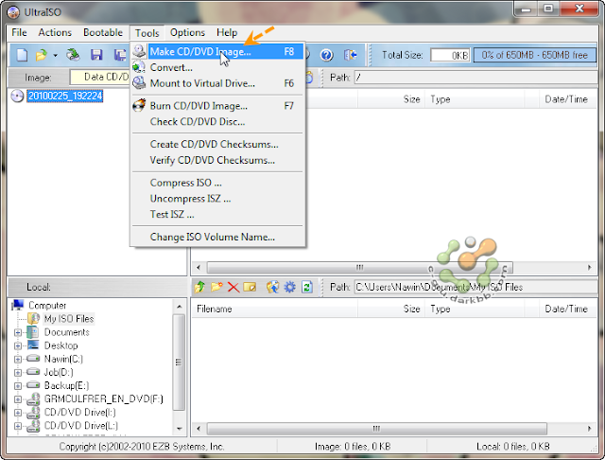Click the red X Delete icon

point(233,287)
